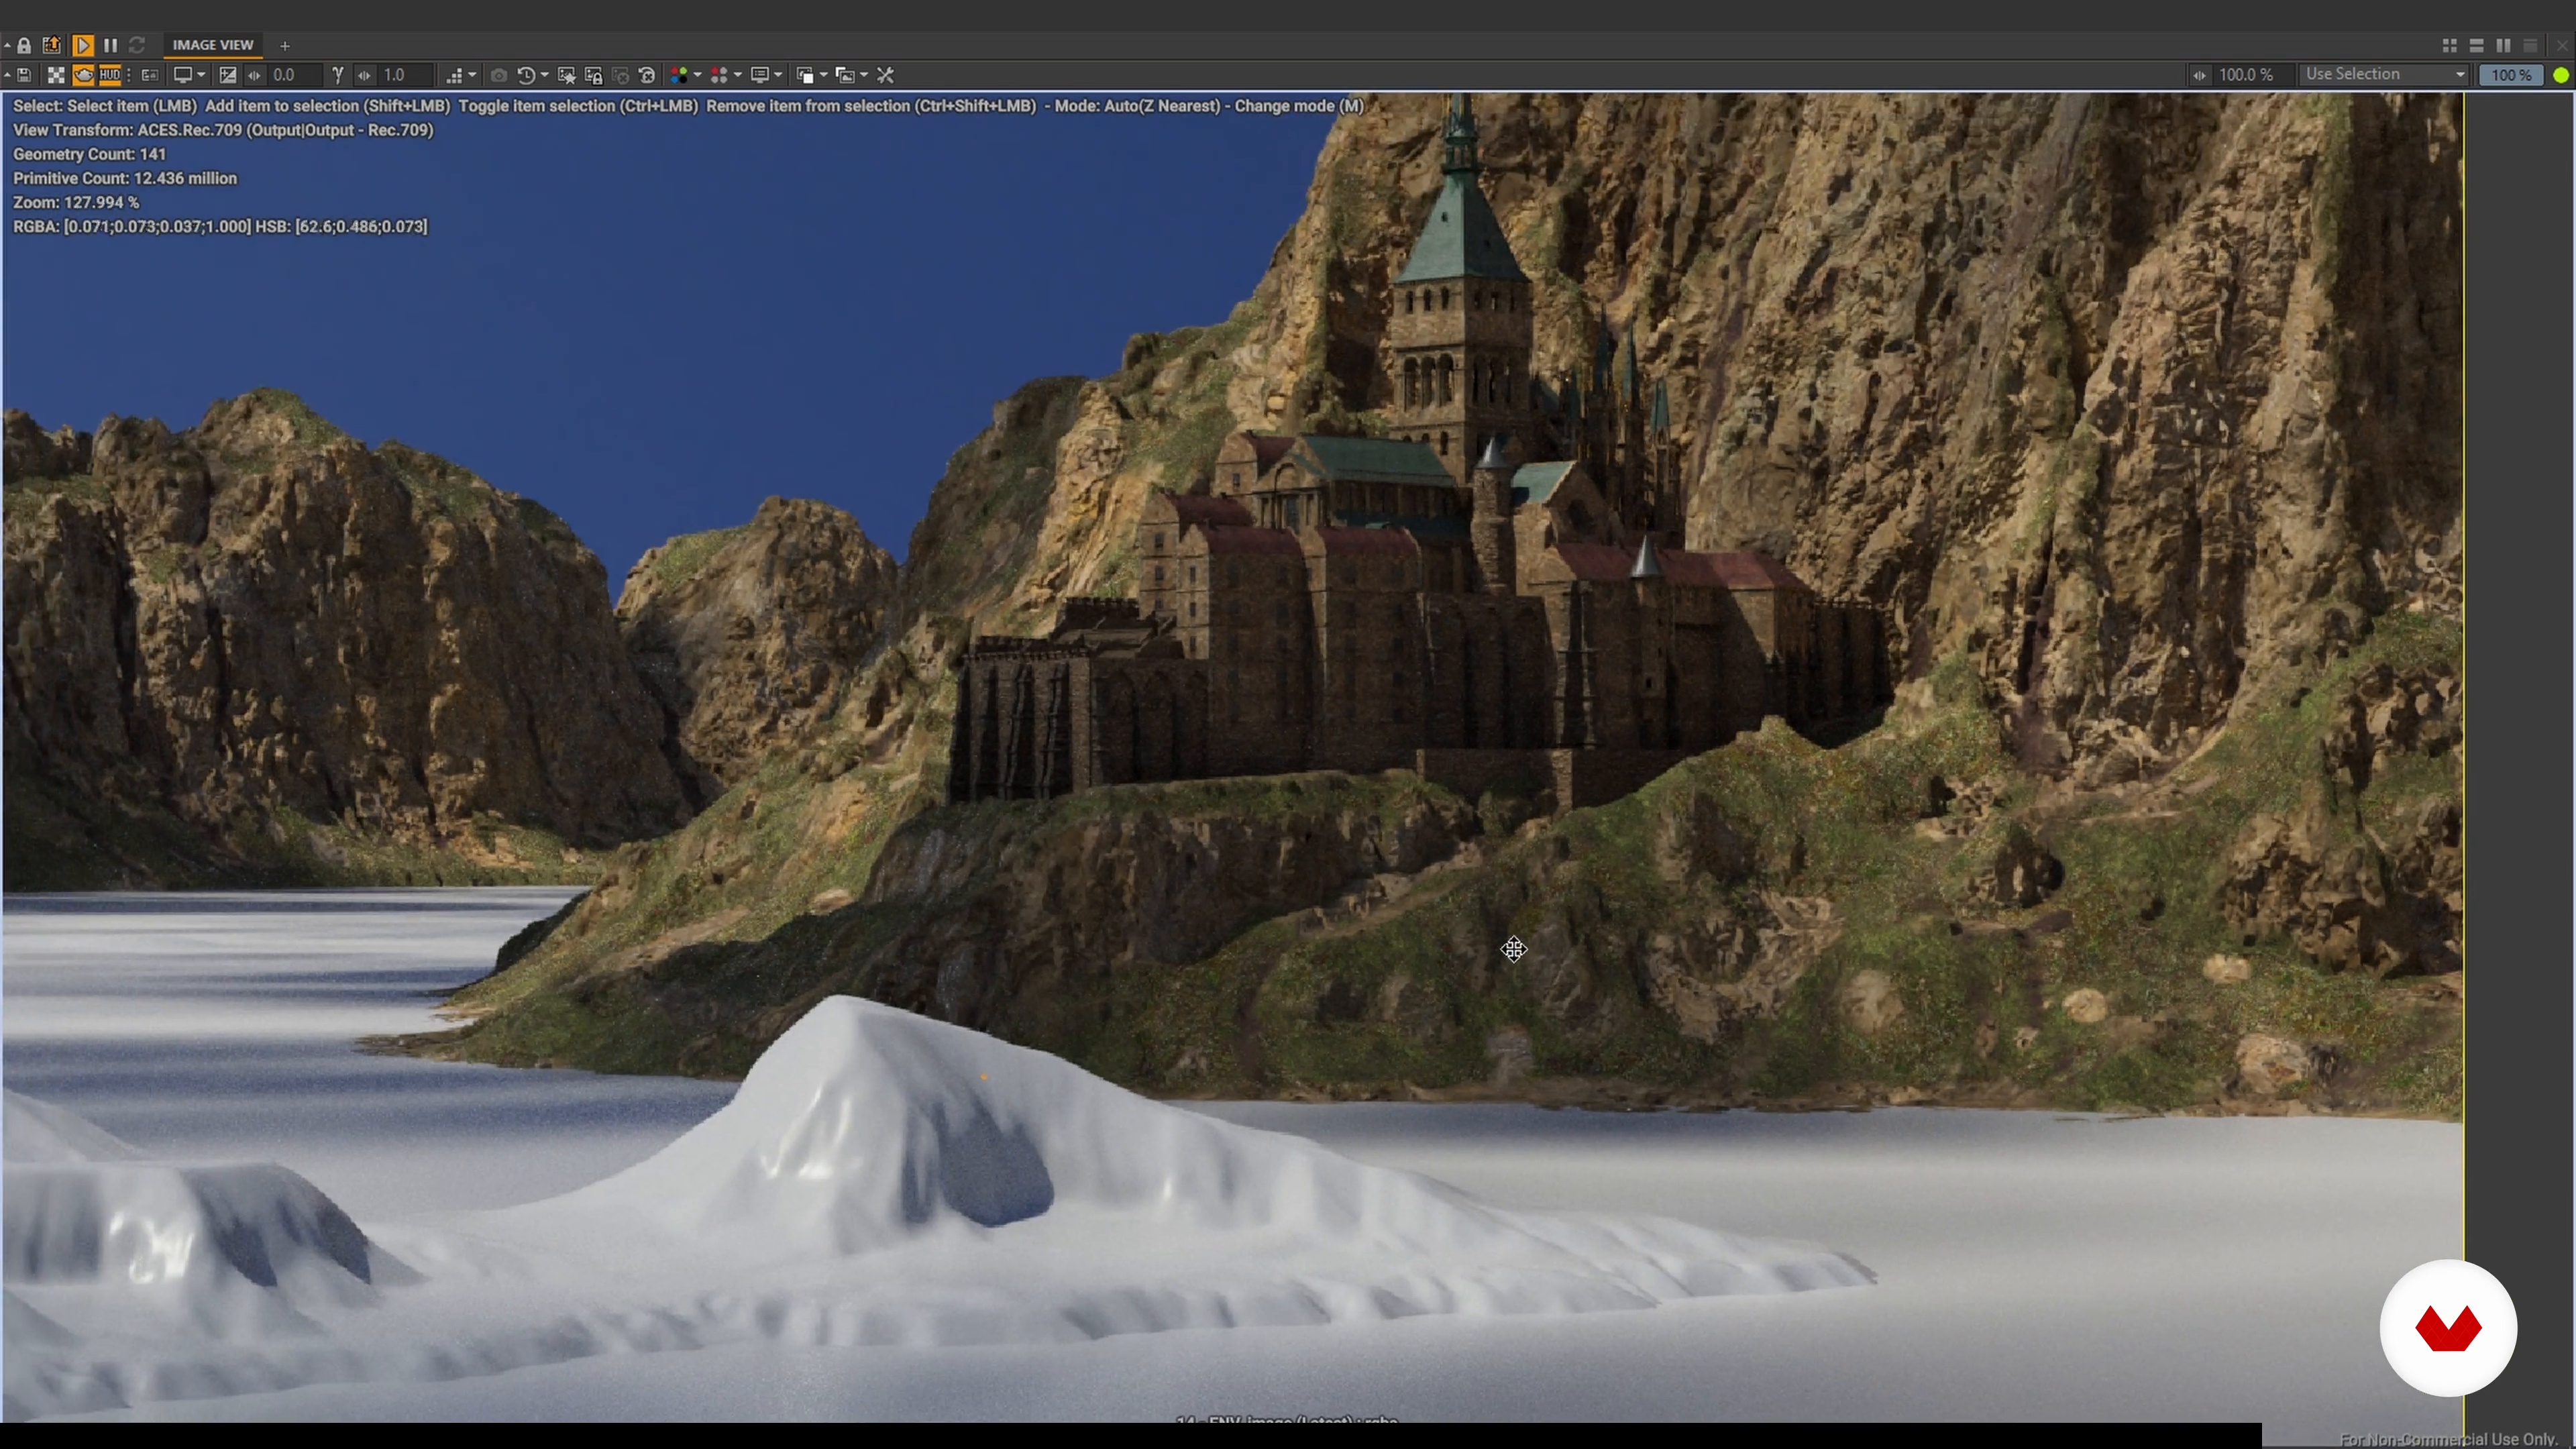Viewport: 2576px width, 1449px height.
Task: Click the blue 100 % progress button
Action: 2511,75
